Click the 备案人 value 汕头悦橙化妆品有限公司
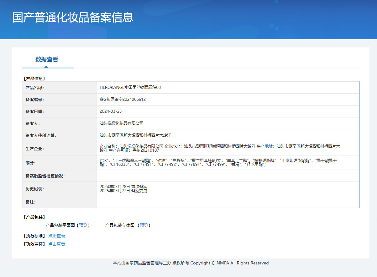The image size is (377, 277). pos(121,123)
